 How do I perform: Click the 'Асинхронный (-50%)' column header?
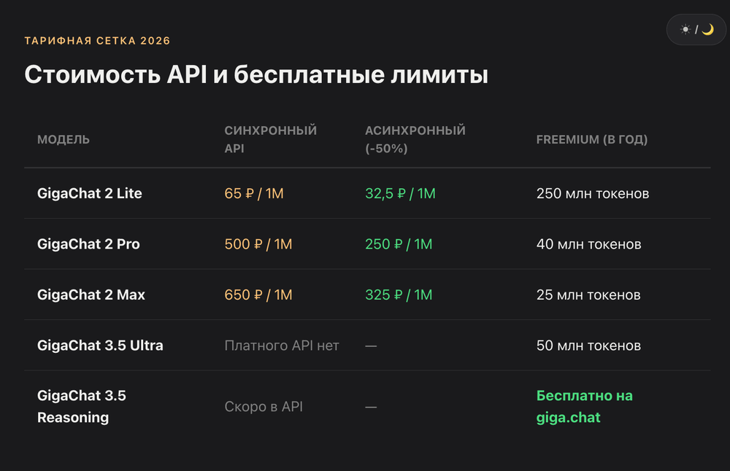(x=415, y=139)
